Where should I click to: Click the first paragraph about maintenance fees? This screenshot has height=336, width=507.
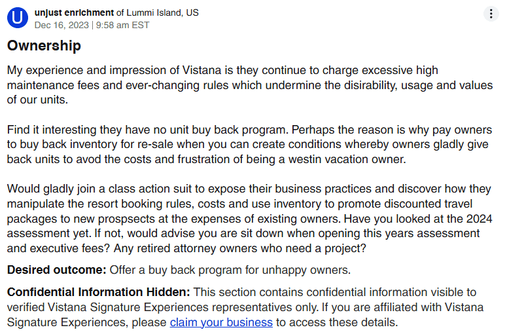[249, 85]
